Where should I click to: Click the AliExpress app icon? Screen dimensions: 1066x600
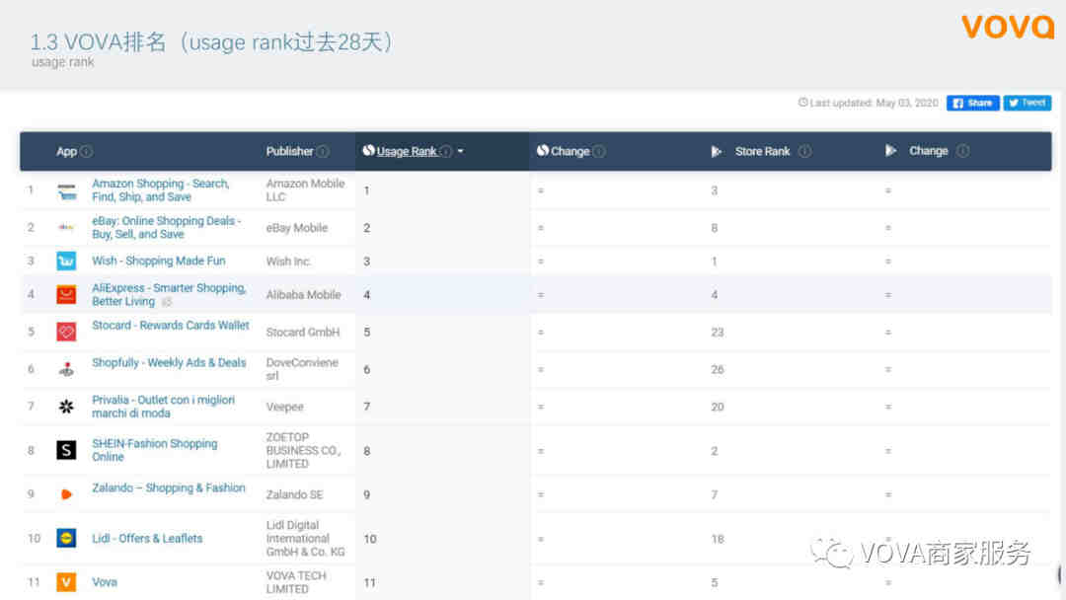pyautogui.click(x=67, y=294)
